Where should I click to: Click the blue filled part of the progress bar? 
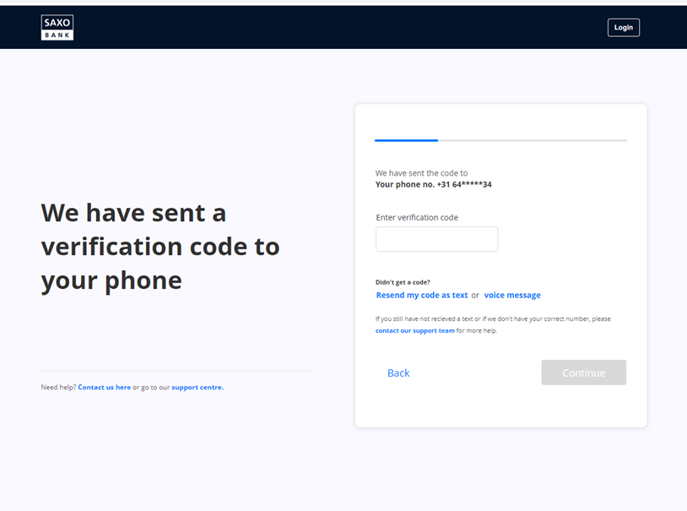tap(406, 140)
